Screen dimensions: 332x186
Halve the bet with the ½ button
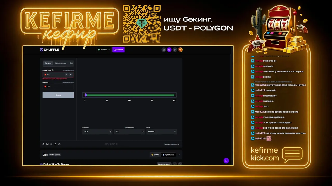67,75
